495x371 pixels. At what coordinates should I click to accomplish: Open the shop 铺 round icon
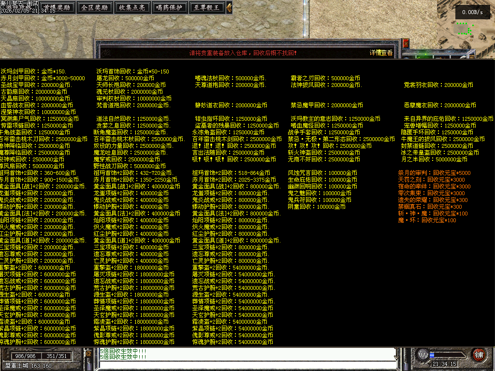pyautogui.click(x=479, y=354)
